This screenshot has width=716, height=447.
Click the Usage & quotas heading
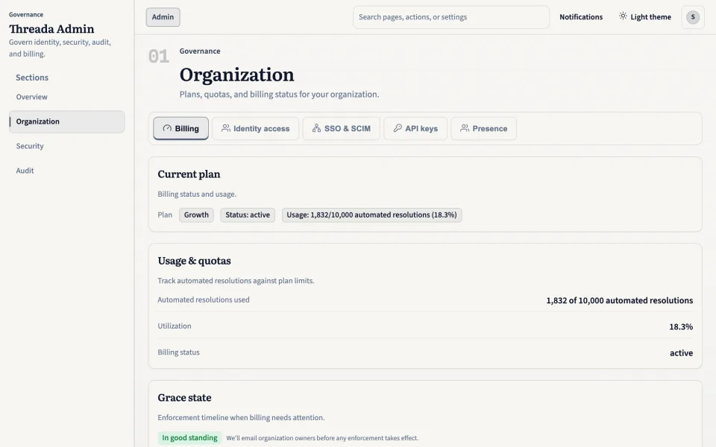[194, 261]
